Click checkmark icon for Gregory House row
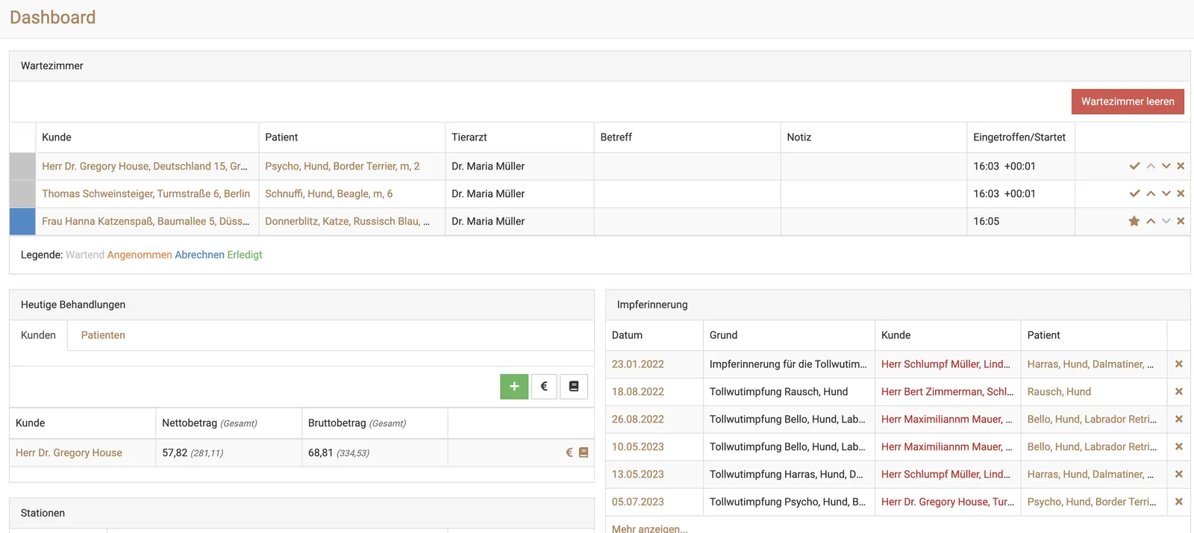The image size is (1194, 533). [1134, 166]
